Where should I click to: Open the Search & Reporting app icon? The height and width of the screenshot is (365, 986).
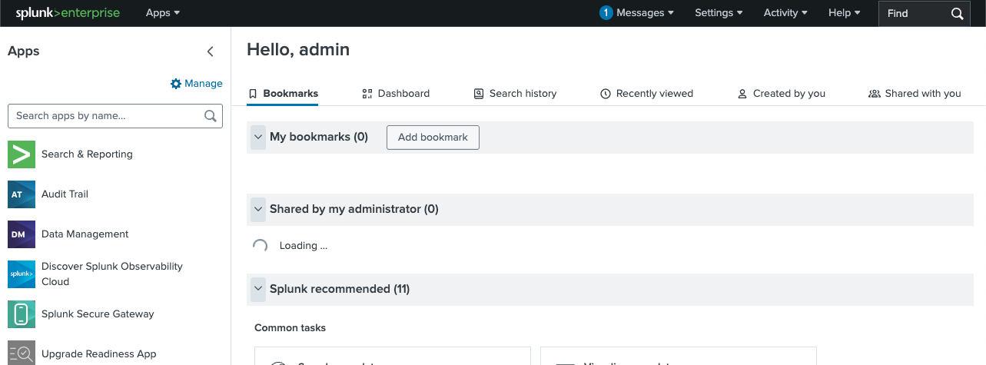(22, 154)
